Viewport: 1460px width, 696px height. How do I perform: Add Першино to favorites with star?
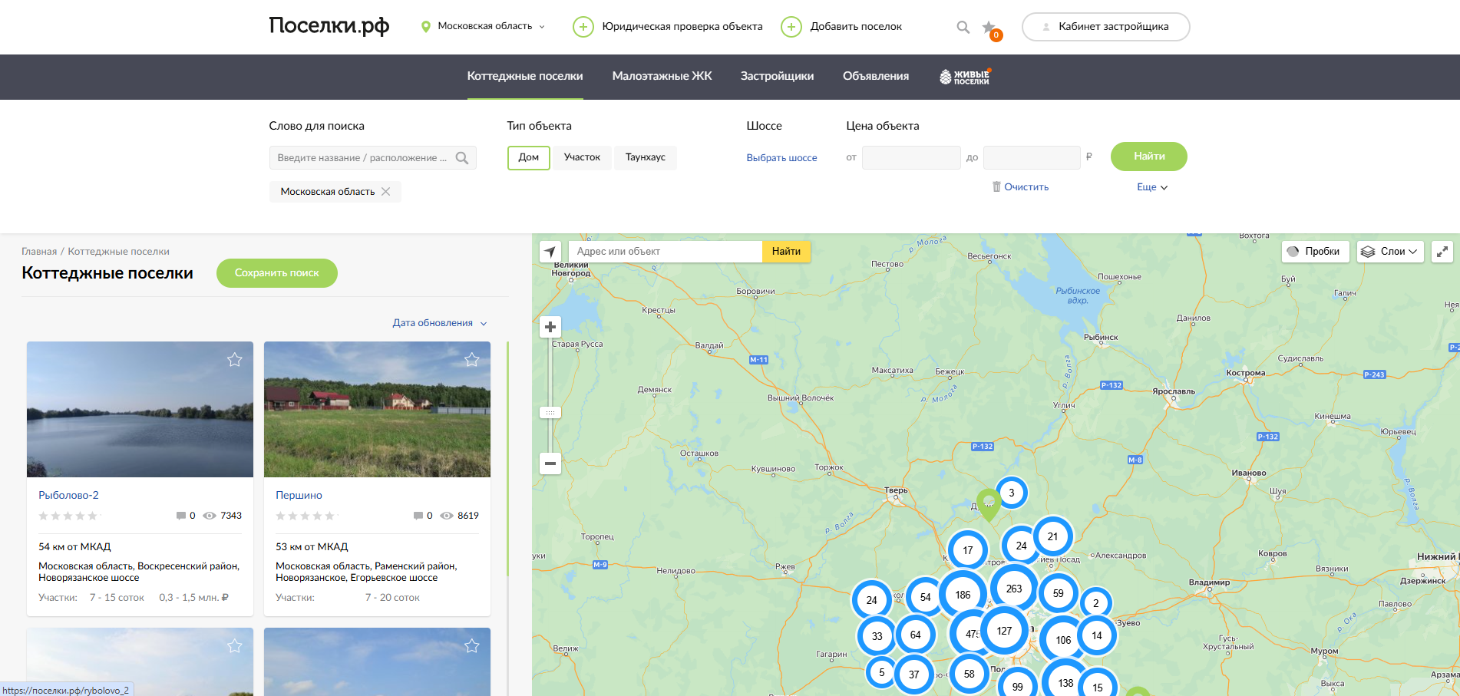tap(472, 359)
